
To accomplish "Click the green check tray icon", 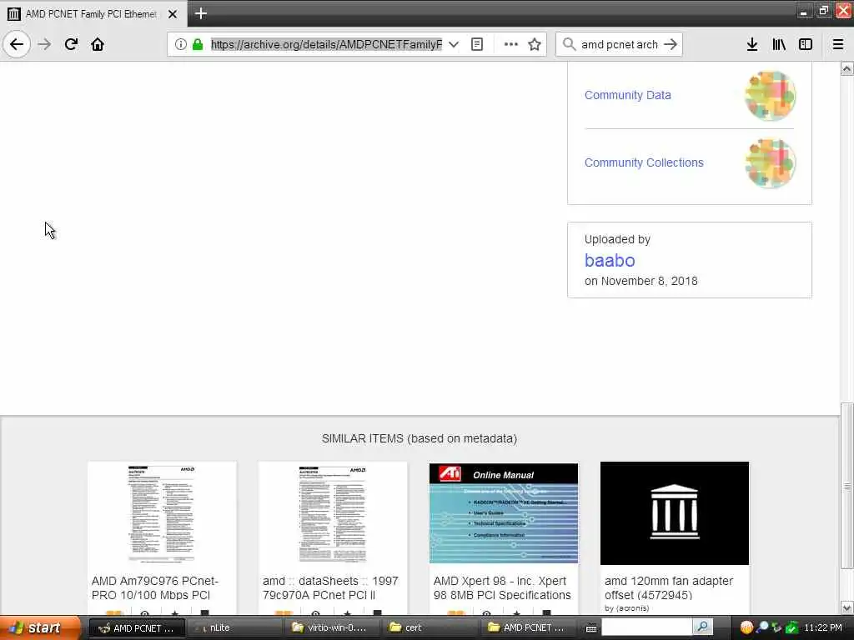I will (x=791, y=627).
